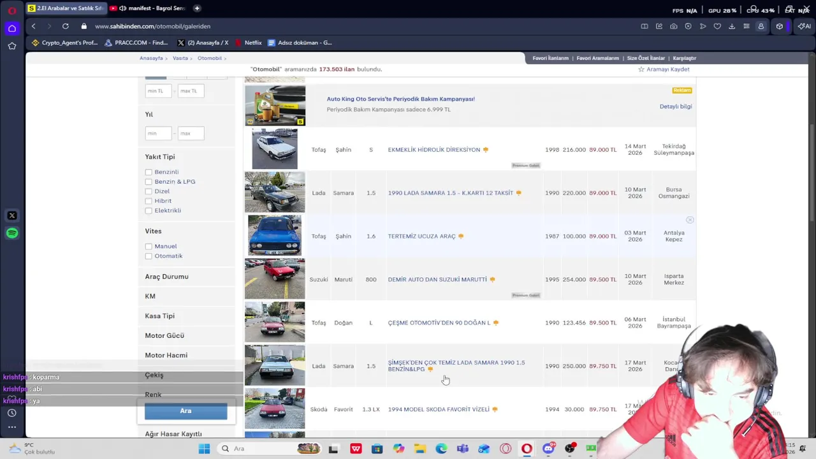Open Netflix bookmark in bookmarks bar
Screen dimensions: 816x459
tap(249, 43)
